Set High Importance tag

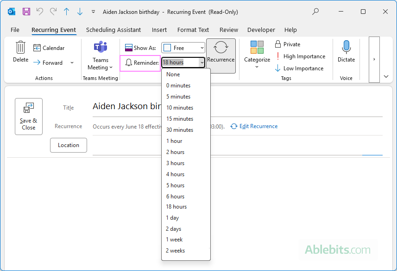[x=300, y=56]
